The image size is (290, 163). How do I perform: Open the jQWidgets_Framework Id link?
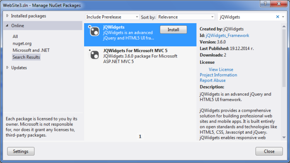coord(227,36)
